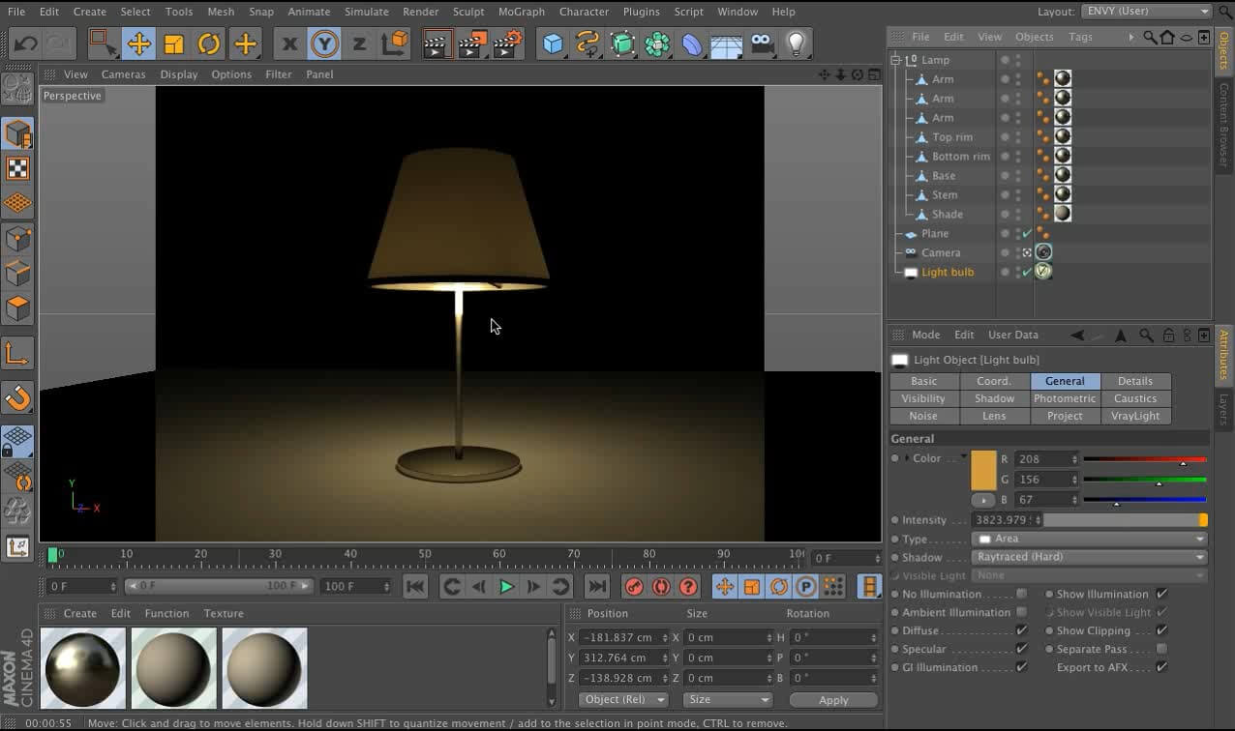Uncheck the Show Clipping checkbox

click(x=1161, y=630)
